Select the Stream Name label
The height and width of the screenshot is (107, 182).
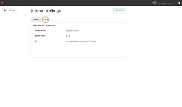40,36
